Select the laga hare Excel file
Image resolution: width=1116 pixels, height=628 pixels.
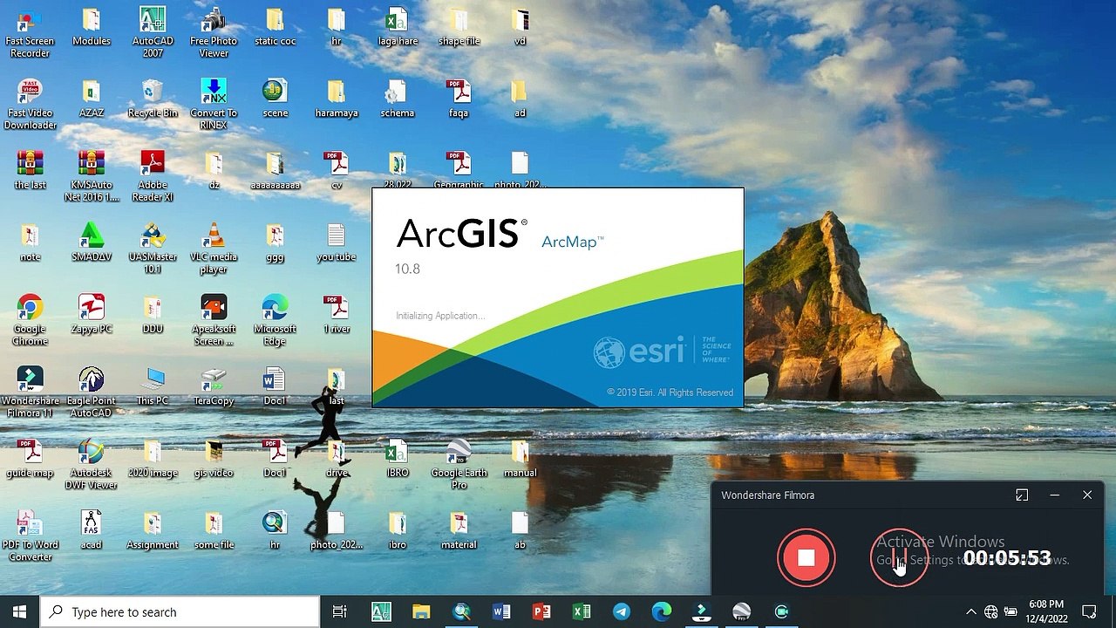pos(398,27)
